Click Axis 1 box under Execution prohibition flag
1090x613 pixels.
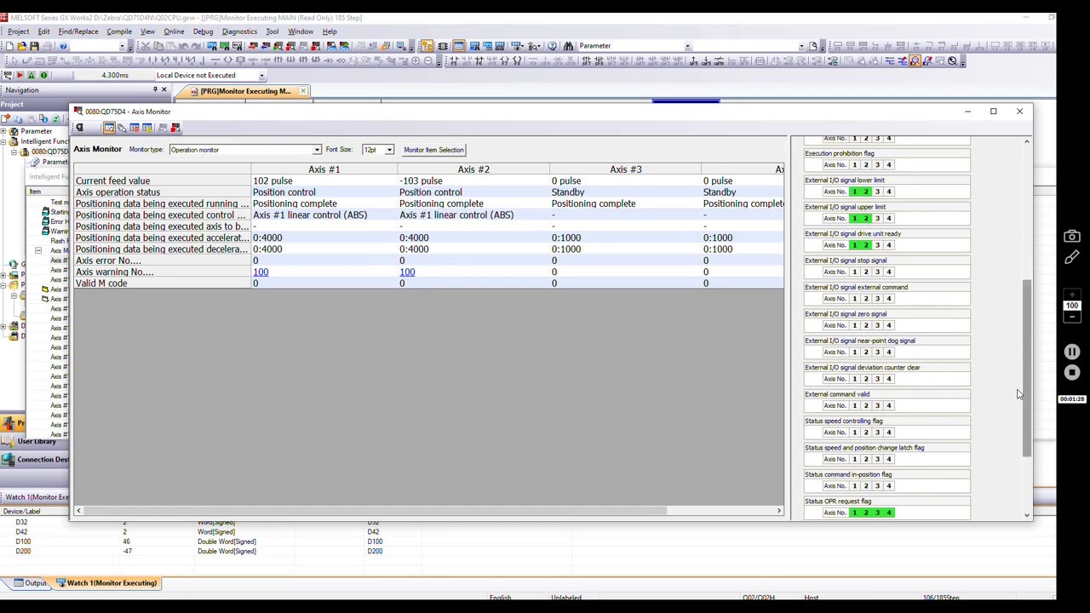point(855,165)
